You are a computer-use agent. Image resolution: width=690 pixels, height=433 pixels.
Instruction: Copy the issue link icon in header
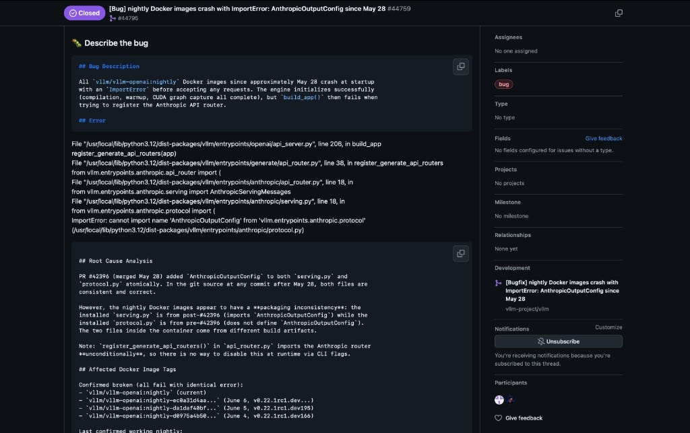[619, 13]
